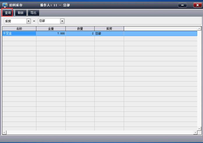Select the 千足金 row name cell
The height and width of the screenshot is (143, 203).
pos(19,33)
